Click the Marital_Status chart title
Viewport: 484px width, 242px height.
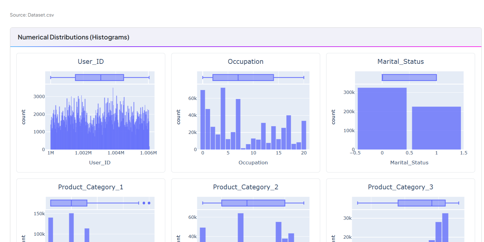400,61
